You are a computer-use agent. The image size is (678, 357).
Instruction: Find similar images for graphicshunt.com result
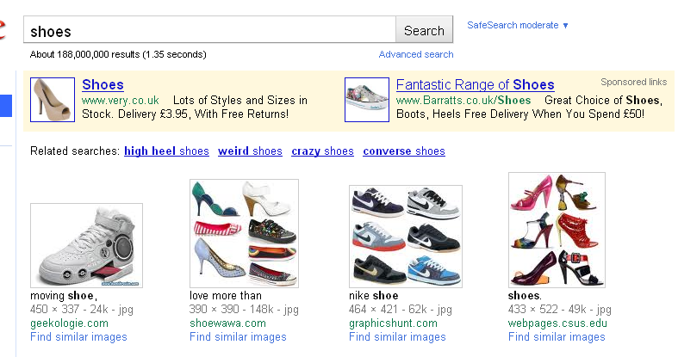click(x=397, y=337)
